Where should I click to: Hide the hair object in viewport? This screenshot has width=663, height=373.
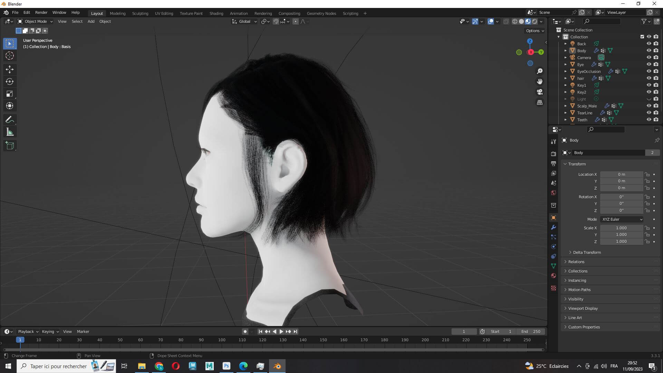click(649, 78)
